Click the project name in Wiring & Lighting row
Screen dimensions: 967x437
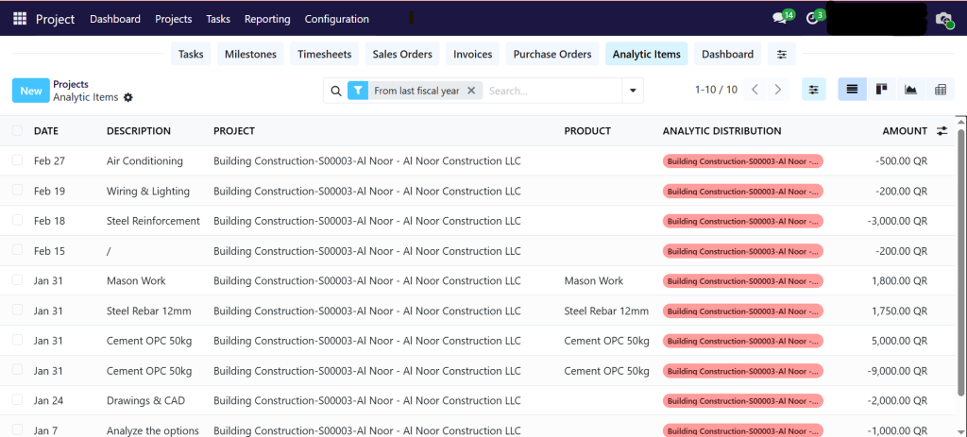click(367, 191)
